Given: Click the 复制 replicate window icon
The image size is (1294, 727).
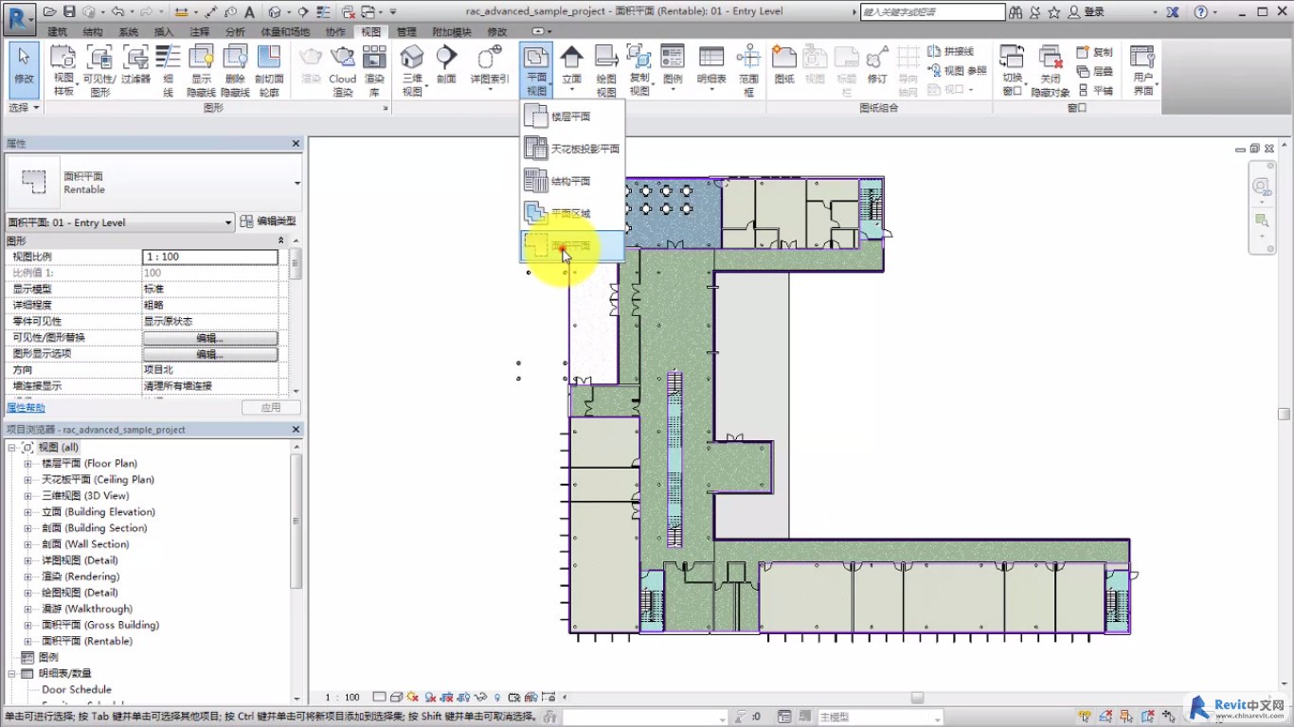Looking at the screenshot, I should 1096,52.
